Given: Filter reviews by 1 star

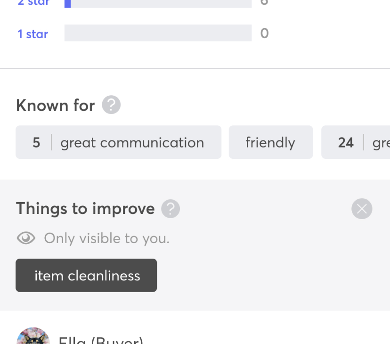Looking at the screenshot, I should coord(32,34).
